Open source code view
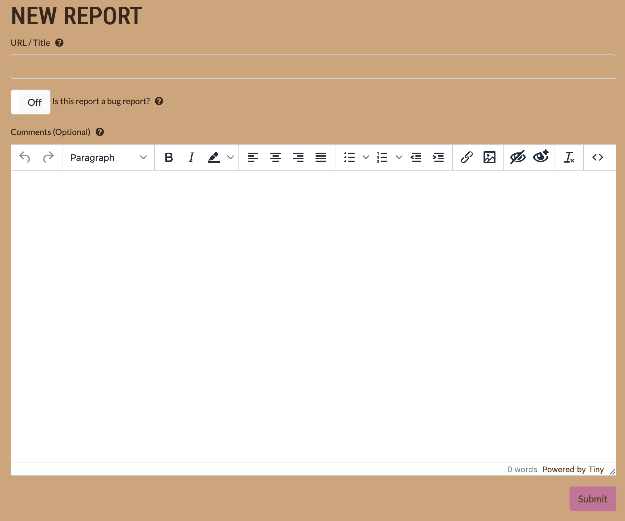The height and width of the screenshot is (521, 625). pos(598,157)
